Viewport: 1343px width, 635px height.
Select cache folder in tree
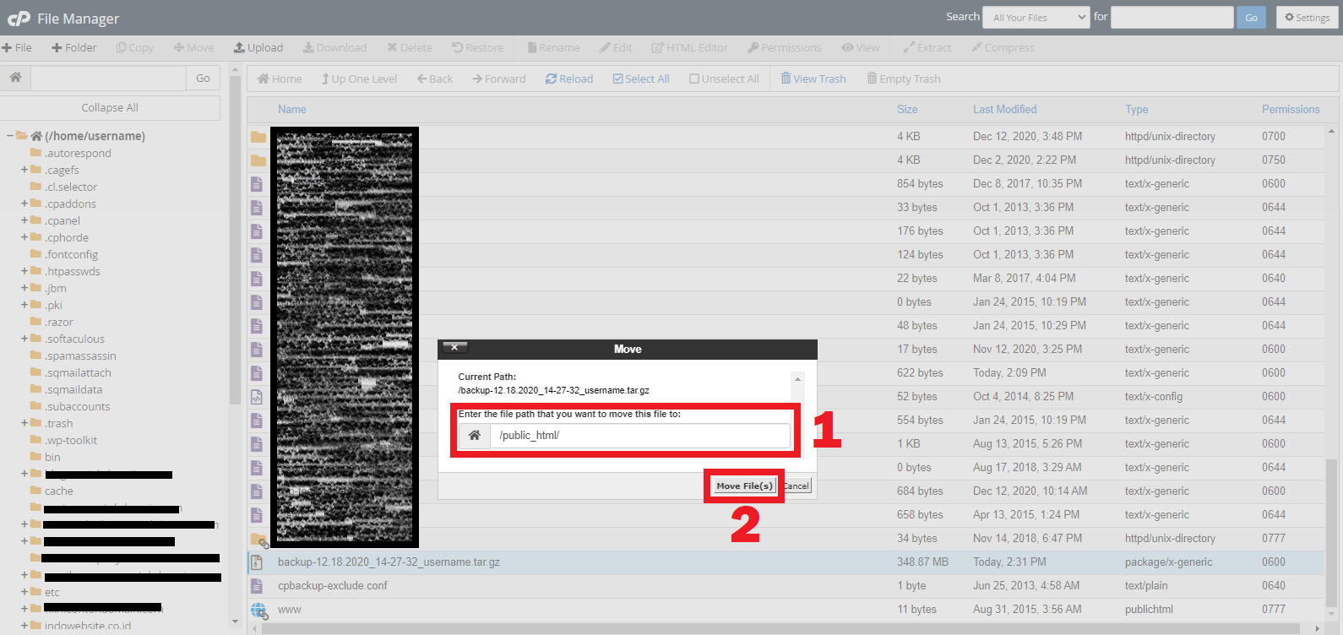58,491
